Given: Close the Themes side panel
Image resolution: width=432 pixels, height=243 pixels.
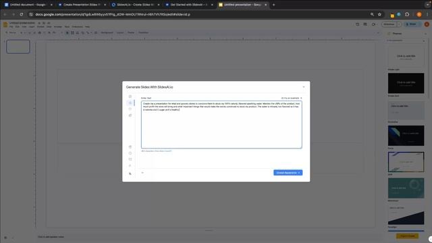Looking at the screenshot, I should pyautogui.click(x=425, y=34).
